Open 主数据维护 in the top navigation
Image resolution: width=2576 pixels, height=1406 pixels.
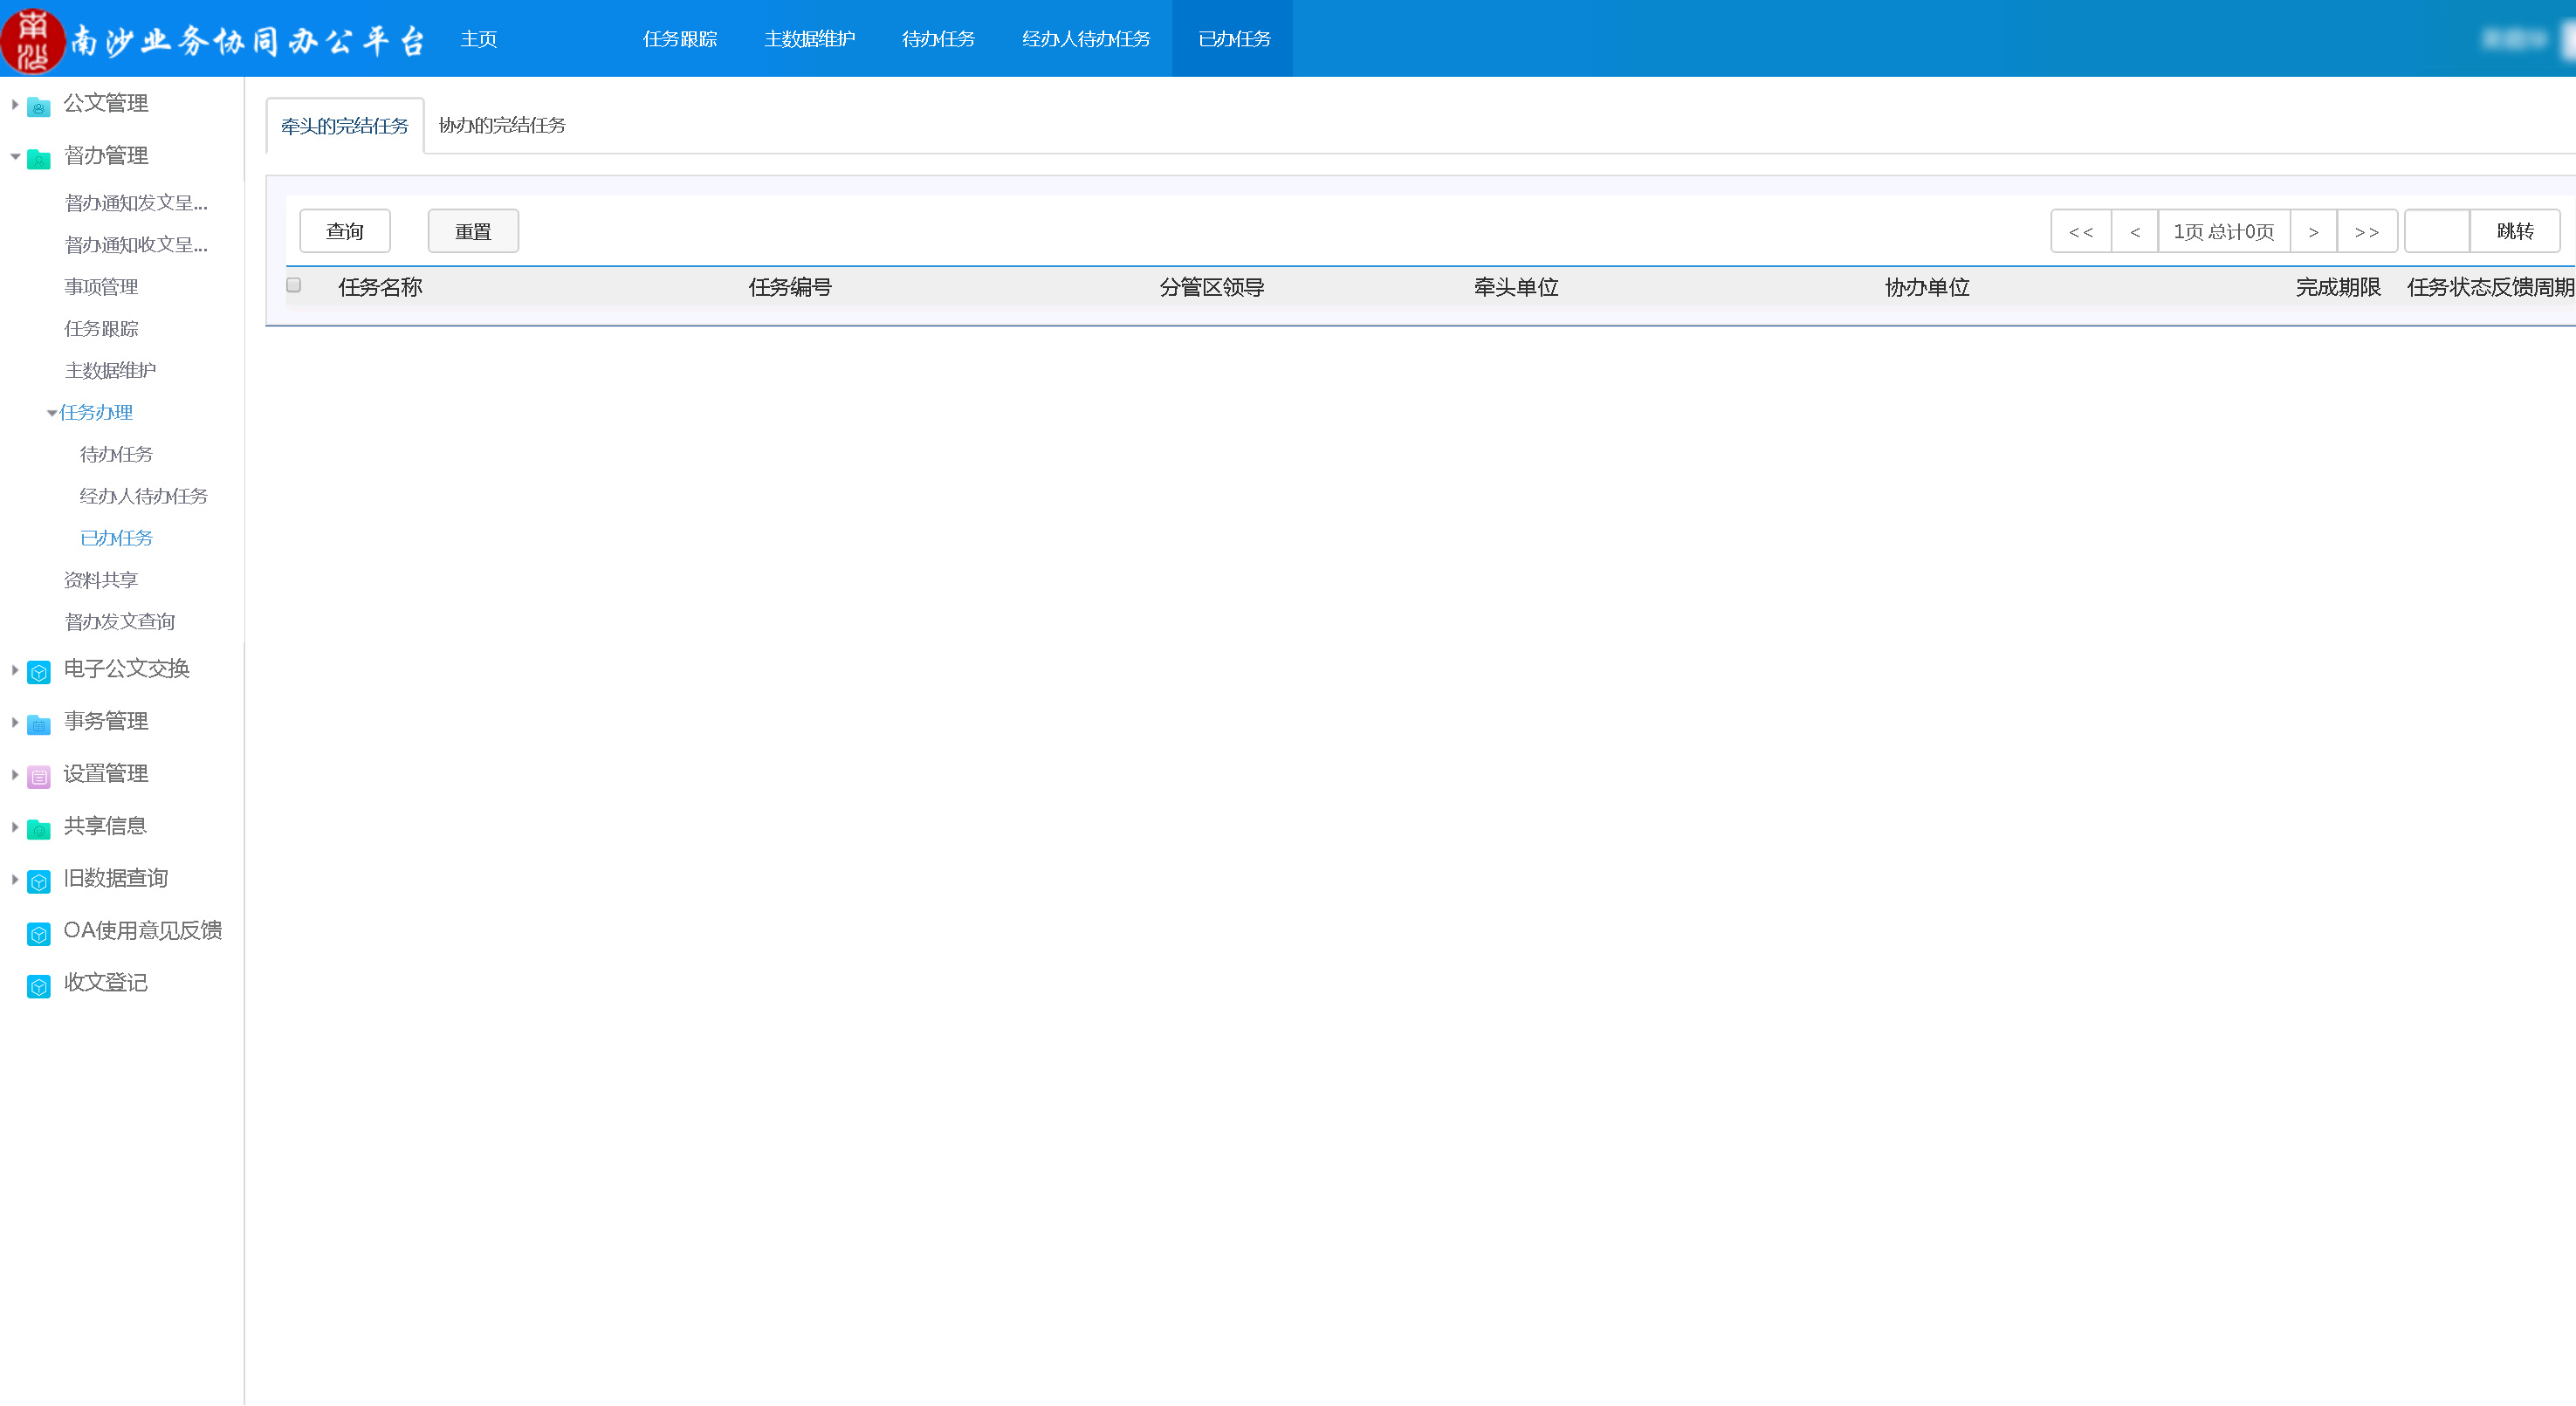click(809, 39)
